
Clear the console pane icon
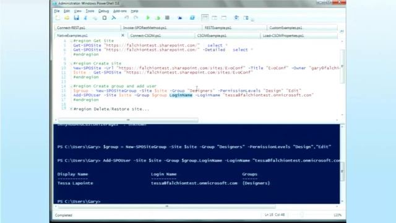click(x=114, y=18)
